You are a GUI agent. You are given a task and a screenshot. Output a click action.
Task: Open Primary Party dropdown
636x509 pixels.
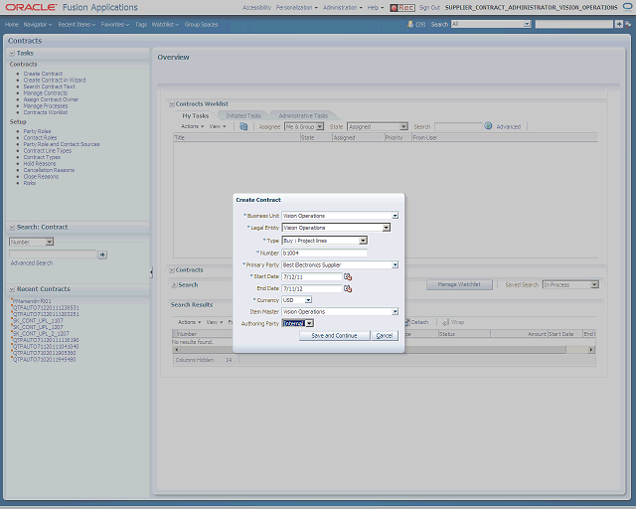(396, 265)
